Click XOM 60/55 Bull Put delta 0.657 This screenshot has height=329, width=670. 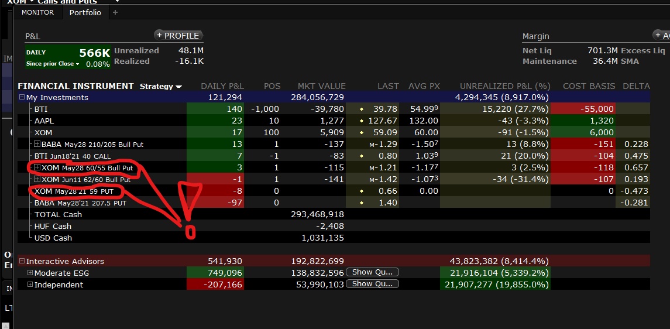pos(636,167)
